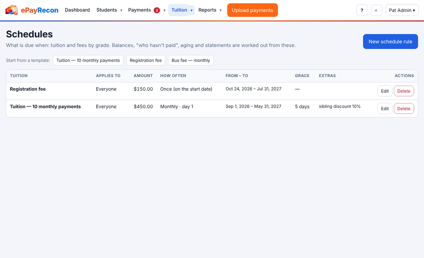
Task: Use the Registration fee template chip
Action: (x=146, y=60)
